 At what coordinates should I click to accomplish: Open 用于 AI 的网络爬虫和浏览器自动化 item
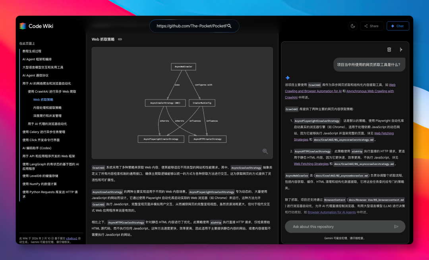pyautogui.click(x=46, y=84)
